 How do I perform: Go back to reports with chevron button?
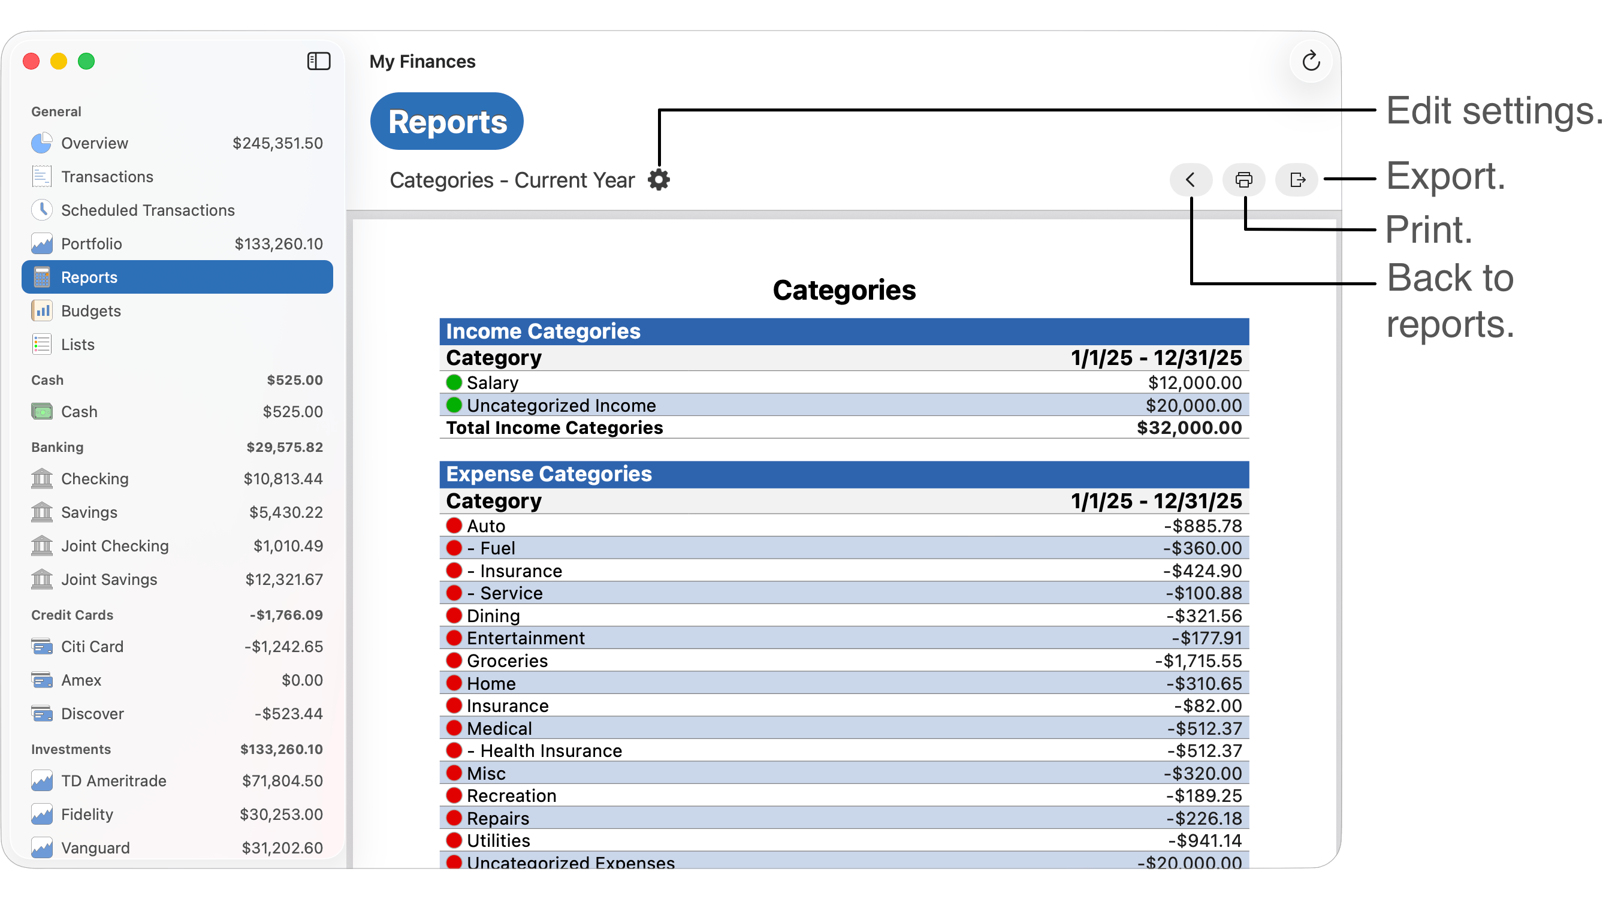[x=1190, y=180]
